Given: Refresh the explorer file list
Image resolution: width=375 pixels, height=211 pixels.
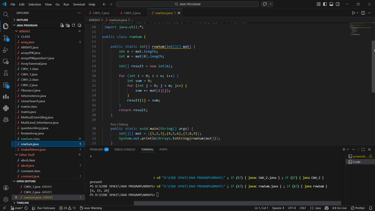Looking at the screenshot, I should [x=73, y=25].
